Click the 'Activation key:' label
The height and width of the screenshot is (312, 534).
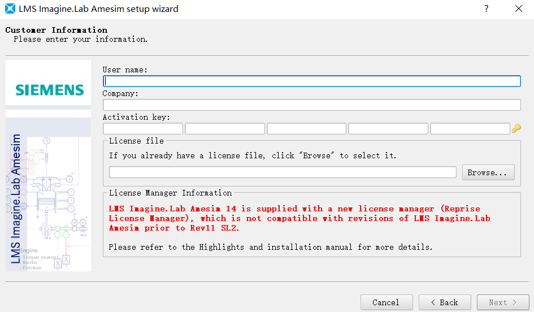tap(136, 117)
